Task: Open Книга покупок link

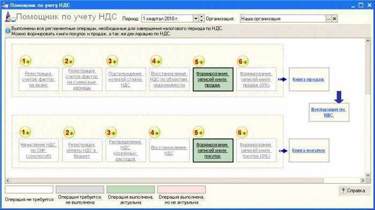Action: point(309,151)
